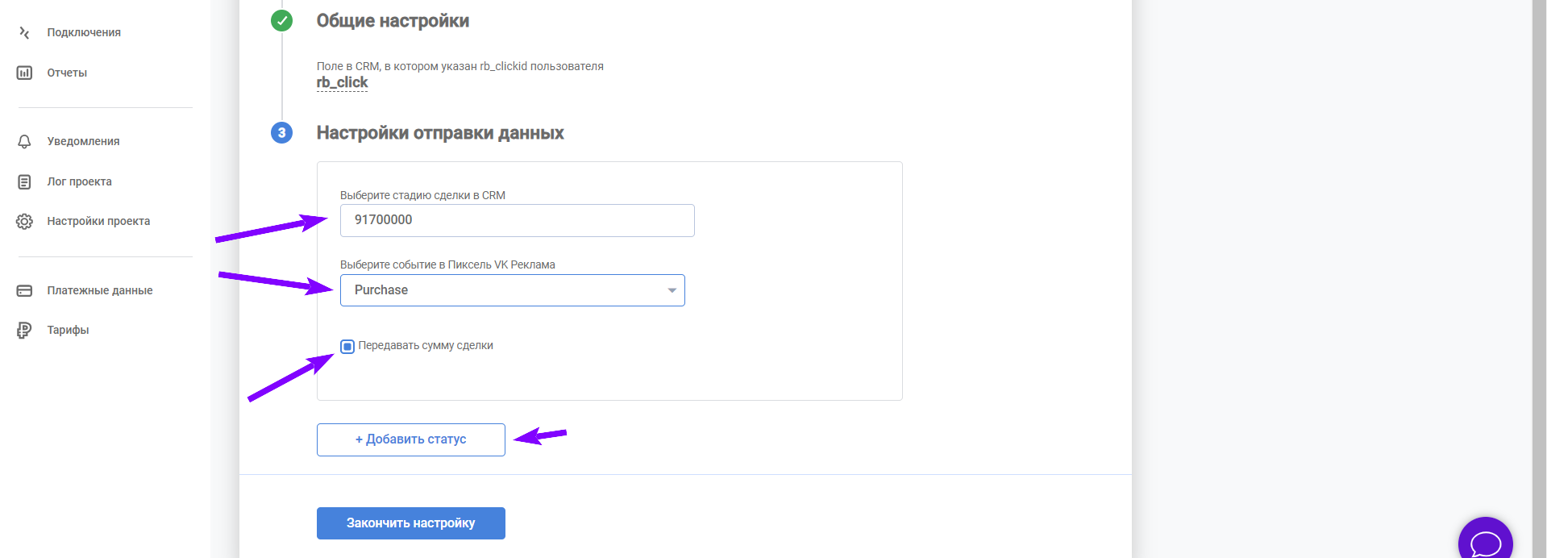Click the Настройки отправки данных heading
The width and height of the screenshot is (1547, 558).
click(x=440, y=133)
